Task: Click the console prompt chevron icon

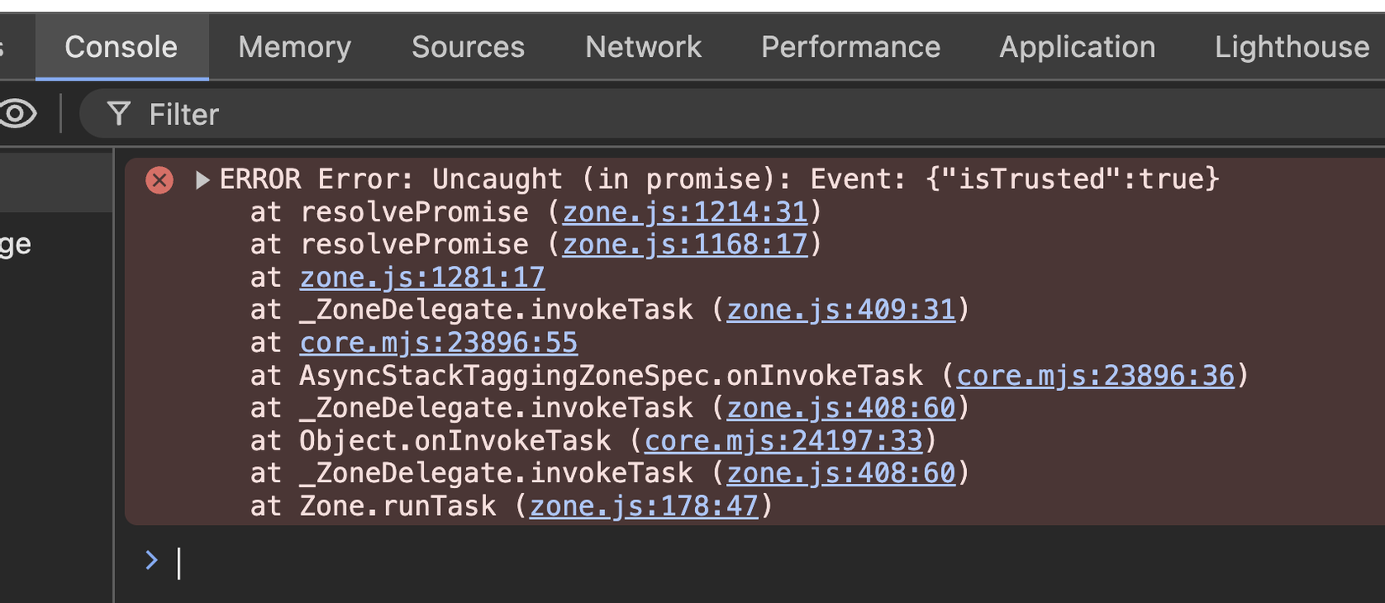Action: pos(151,560)
